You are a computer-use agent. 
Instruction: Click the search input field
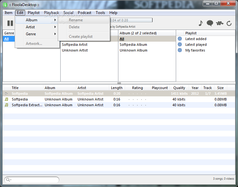click(32, 180)
